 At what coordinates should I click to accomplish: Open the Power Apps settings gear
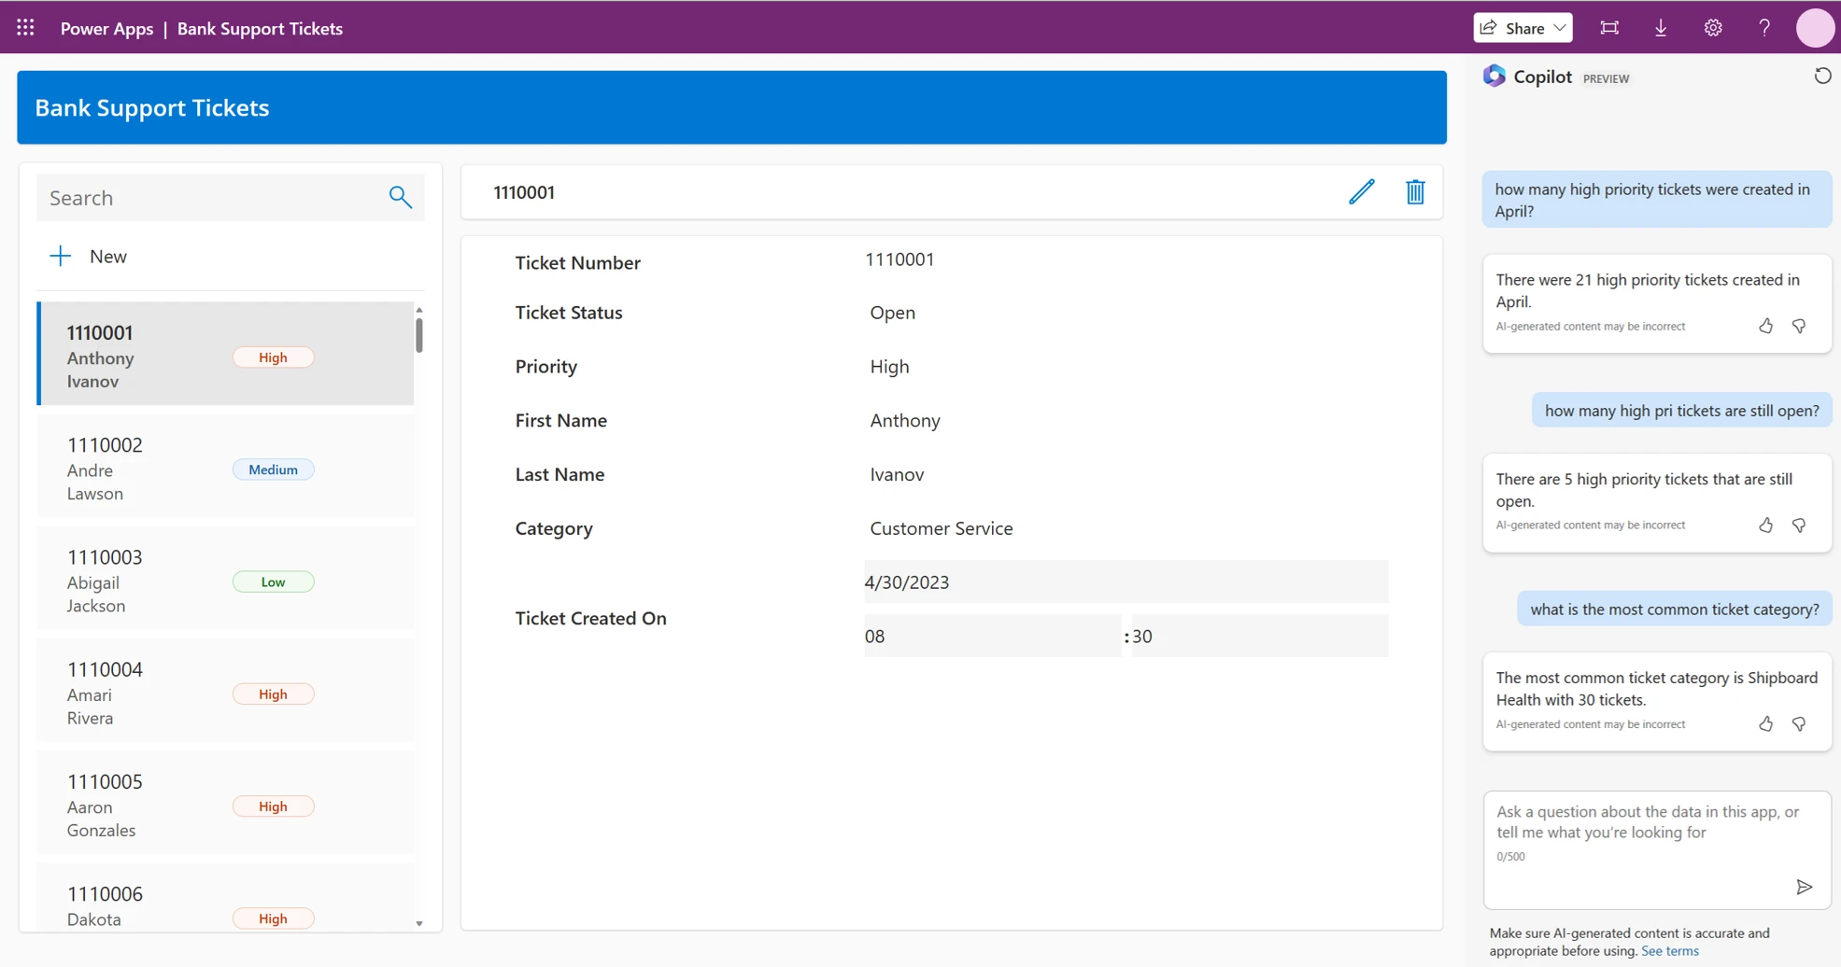click(x=1713, y=27)
